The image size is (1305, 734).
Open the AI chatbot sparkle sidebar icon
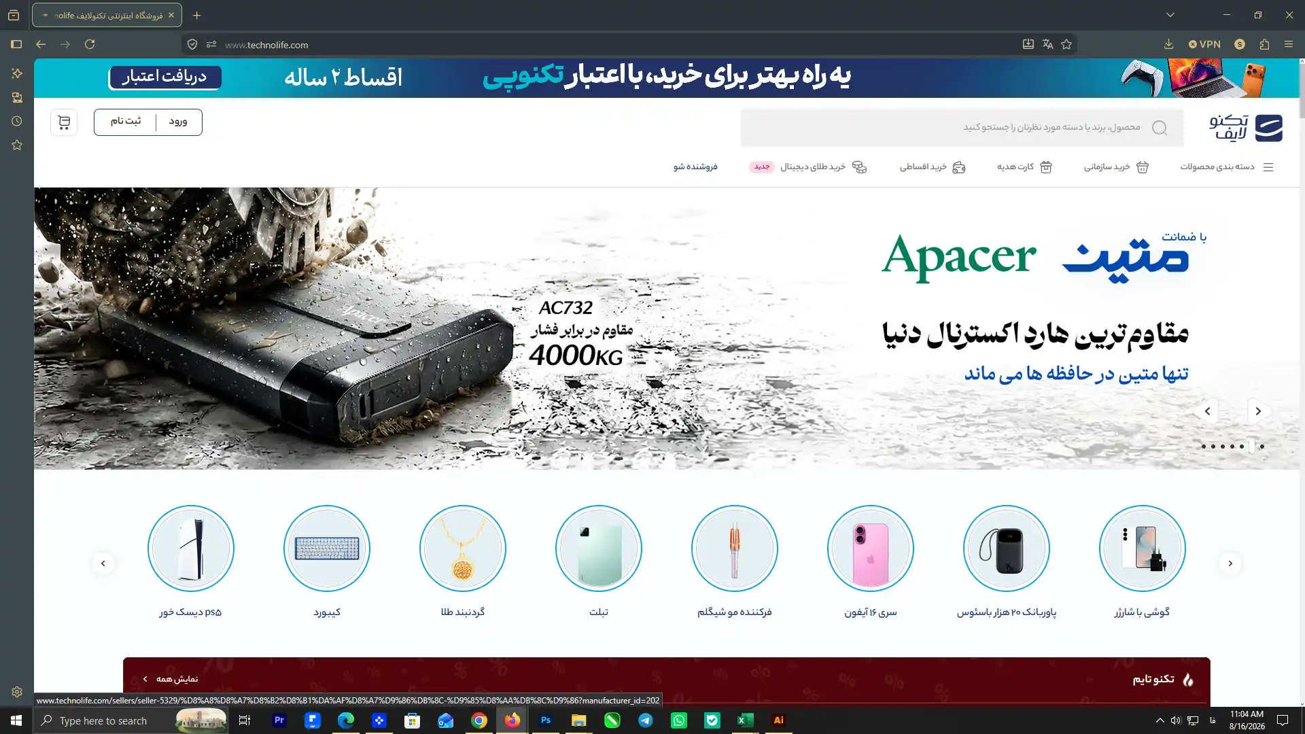(17, 73)
